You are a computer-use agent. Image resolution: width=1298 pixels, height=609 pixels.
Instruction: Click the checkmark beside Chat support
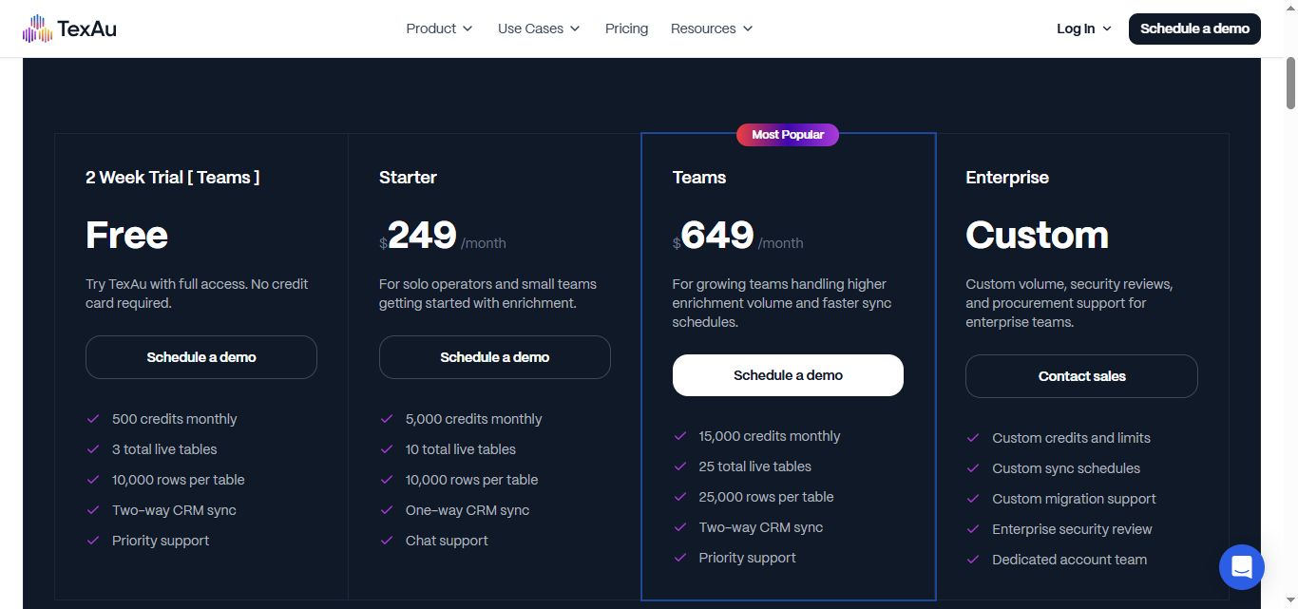pyautogui.click(x=387, y=541)
